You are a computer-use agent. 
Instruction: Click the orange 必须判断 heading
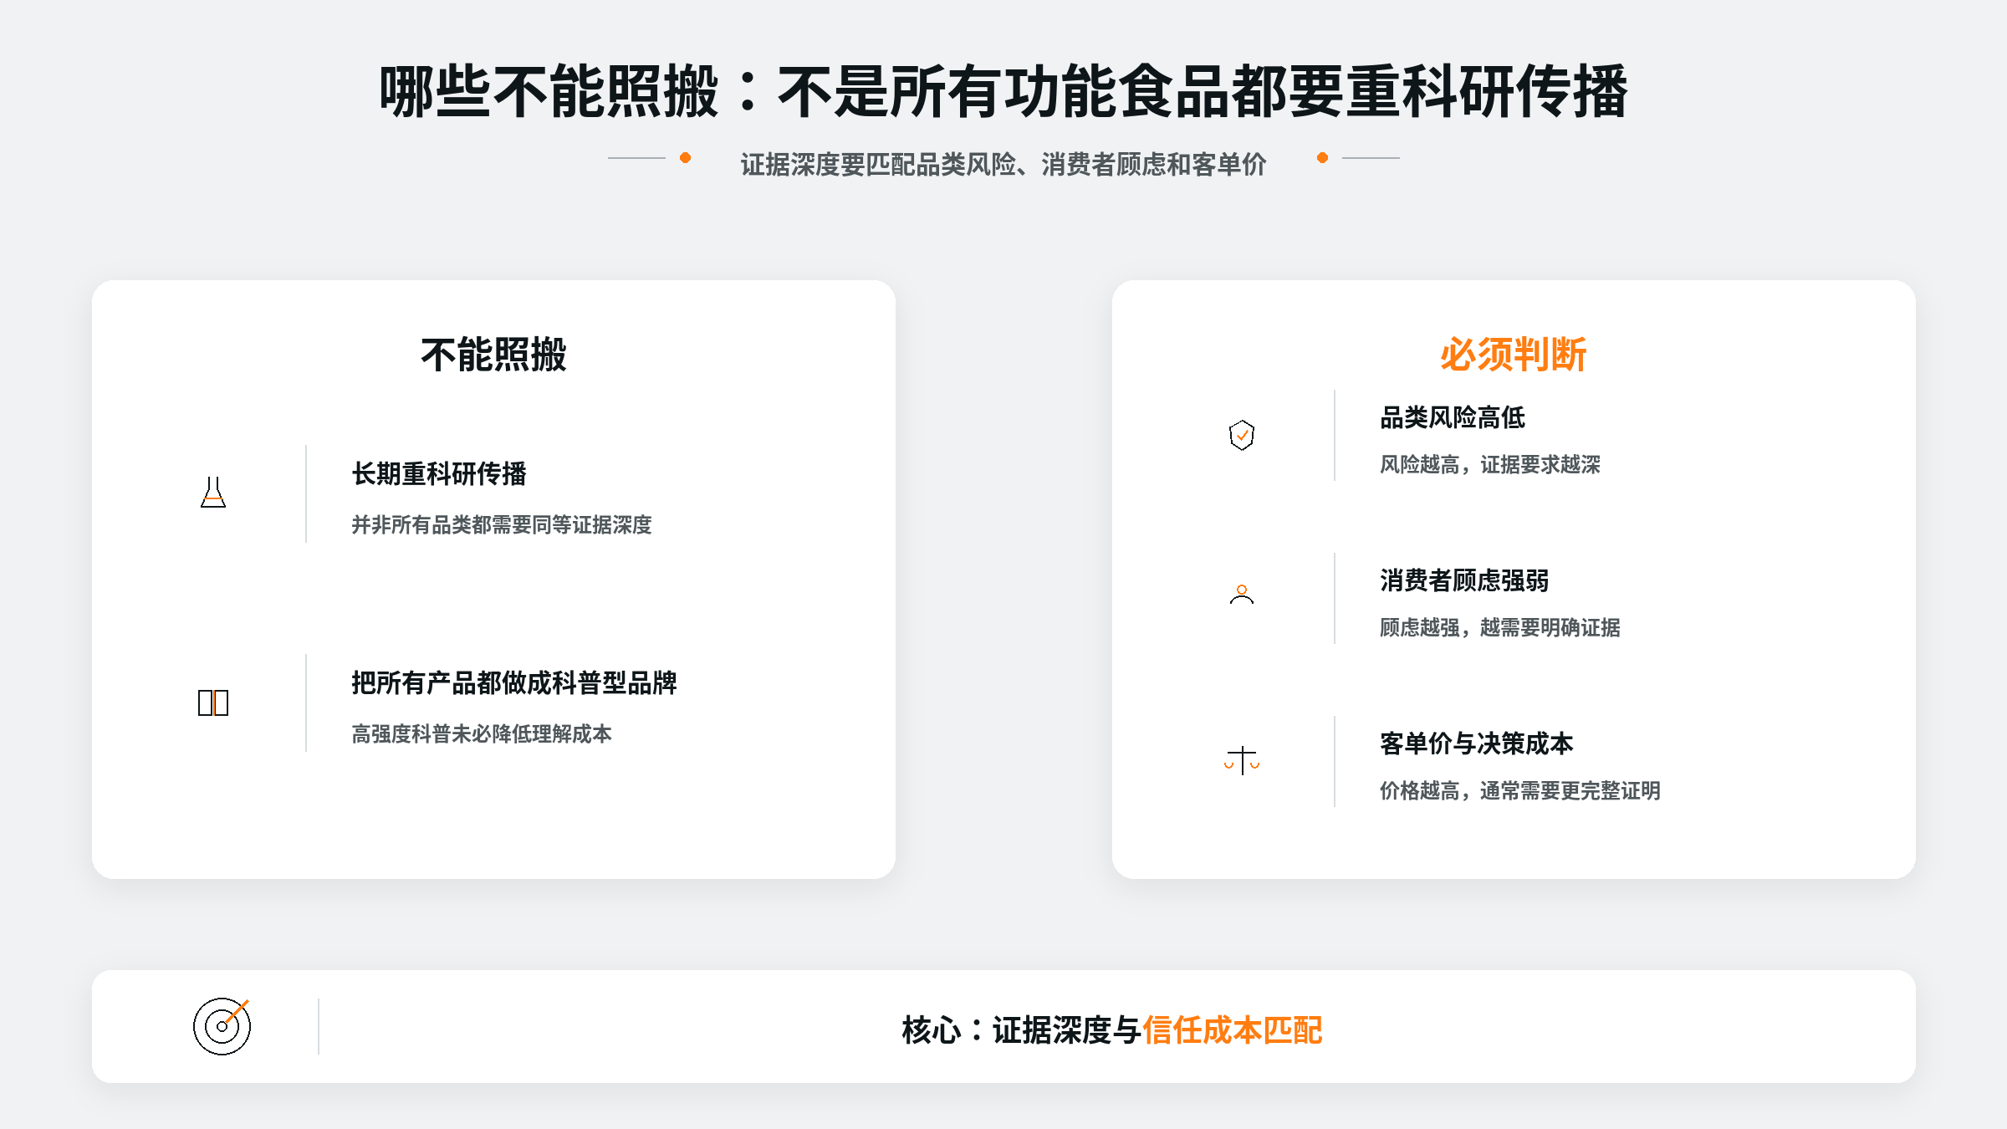[1513, 355]
